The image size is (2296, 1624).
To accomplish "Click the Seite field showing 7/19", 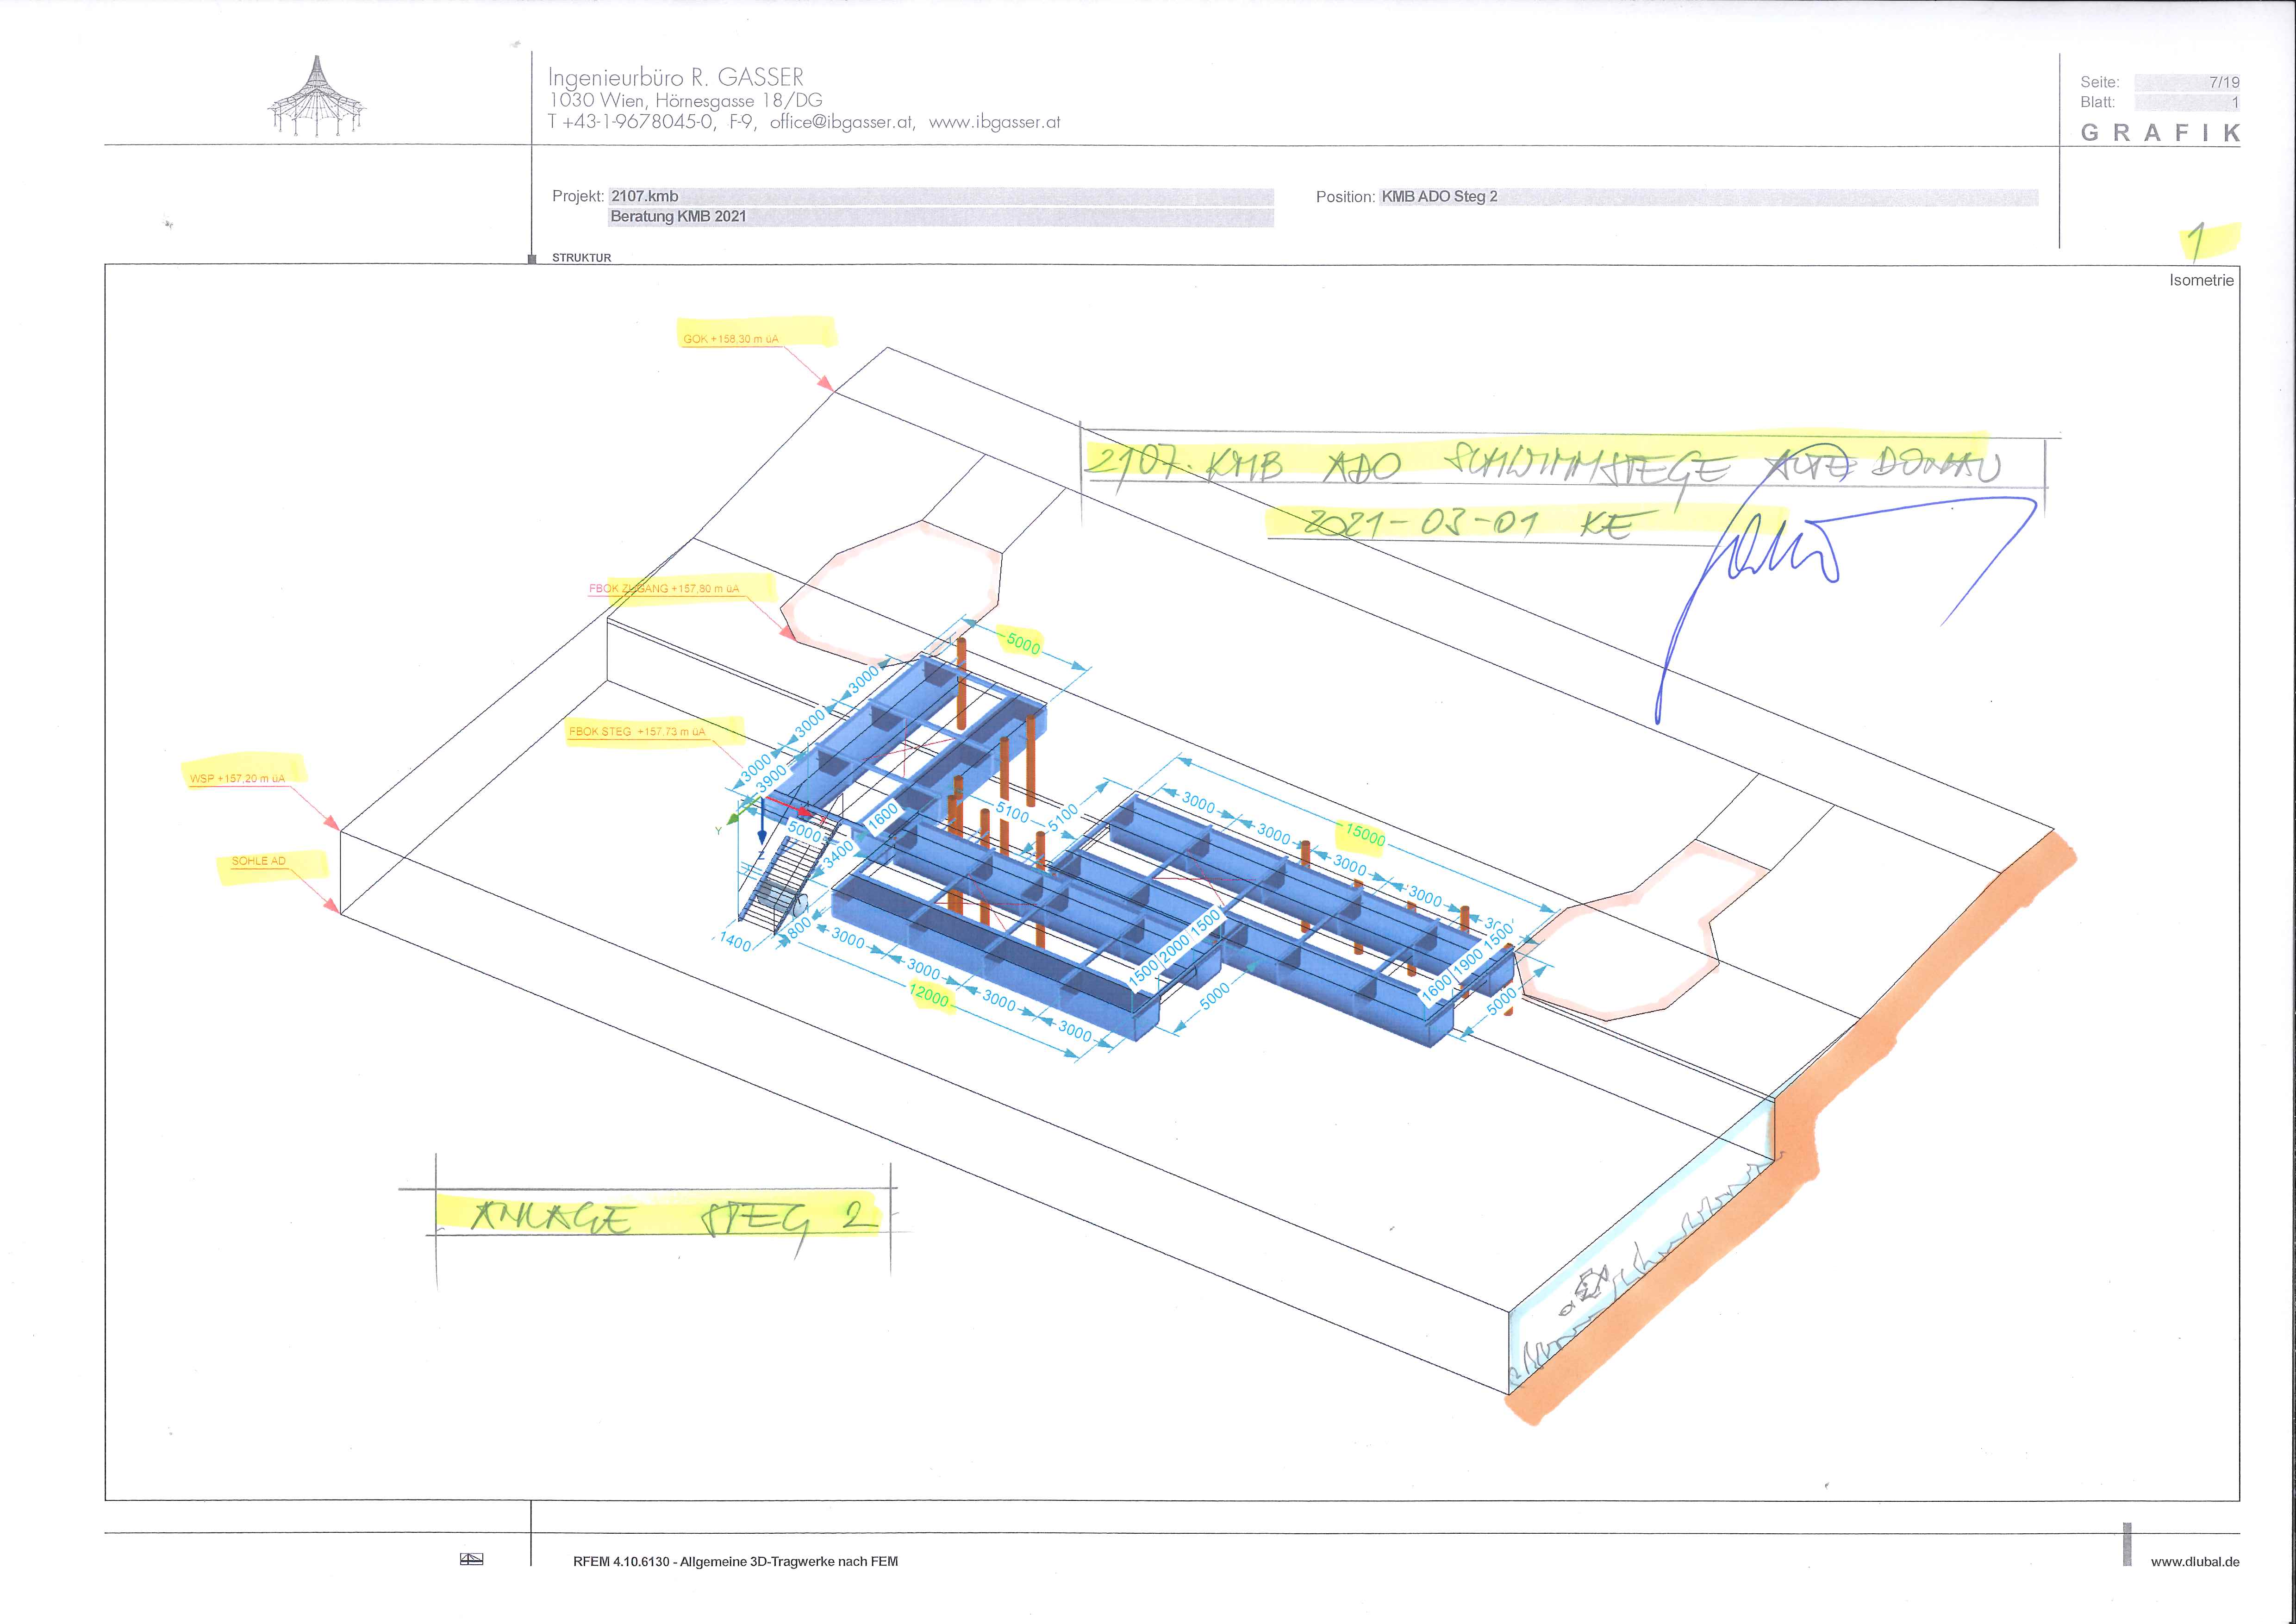I will pyautogui.click(x=2187, y=82).
